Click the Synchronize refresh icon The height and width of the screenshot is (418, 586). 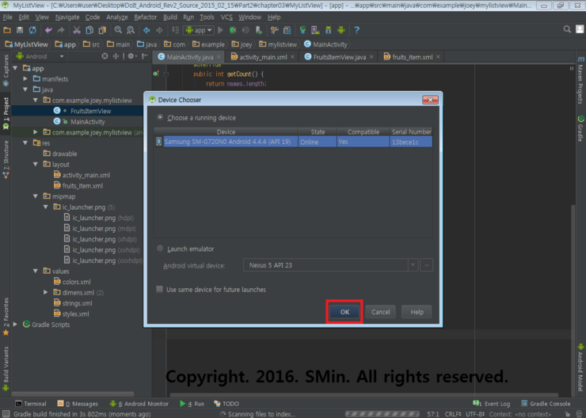[x=32, y=30]
